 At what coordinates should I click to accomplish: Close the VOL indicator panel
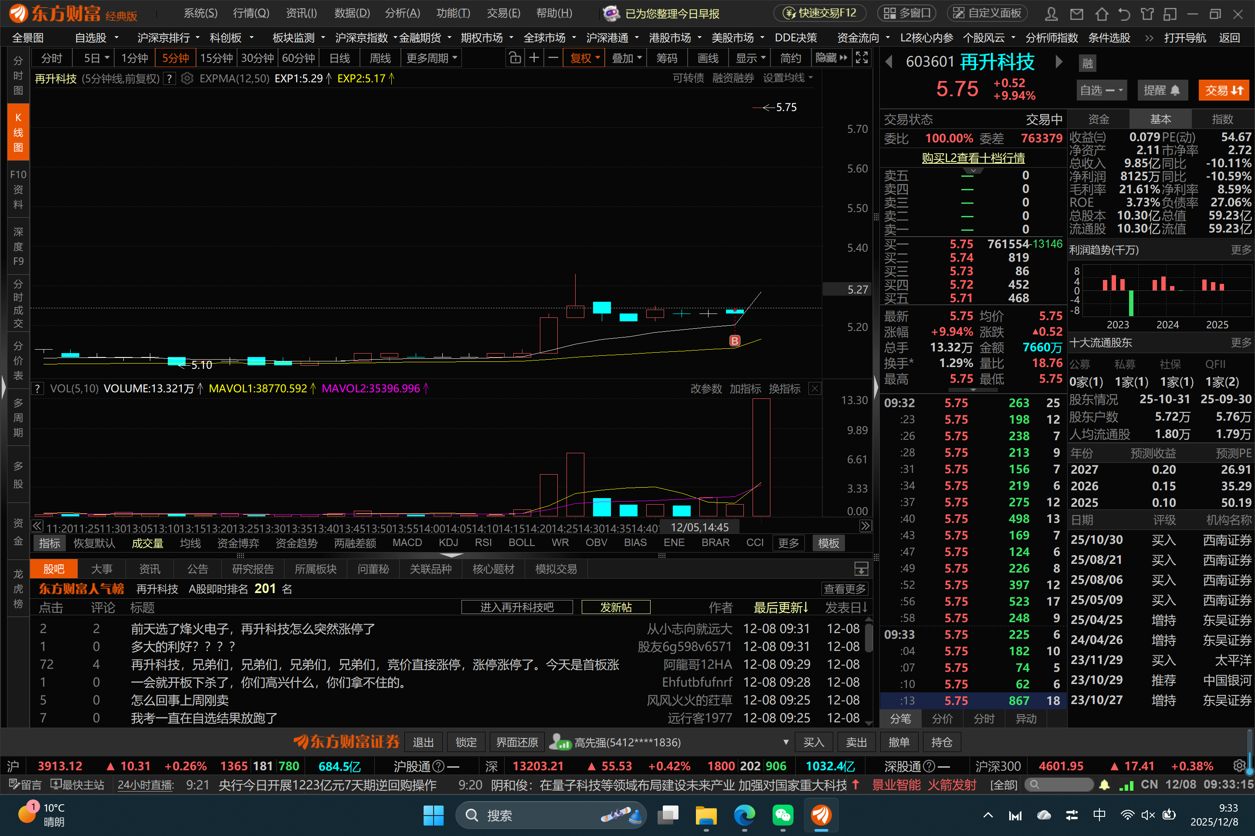[814, 389]
